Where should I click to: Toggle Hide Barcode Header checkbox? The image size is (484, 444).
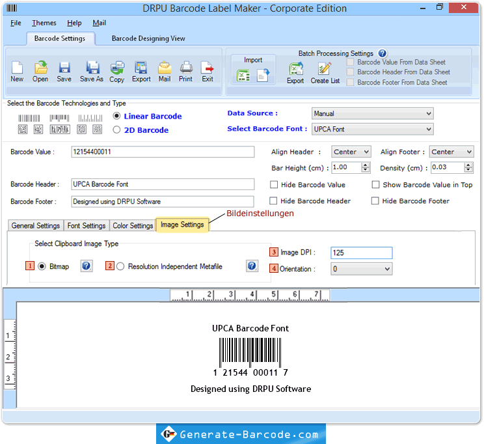point(273,201)
